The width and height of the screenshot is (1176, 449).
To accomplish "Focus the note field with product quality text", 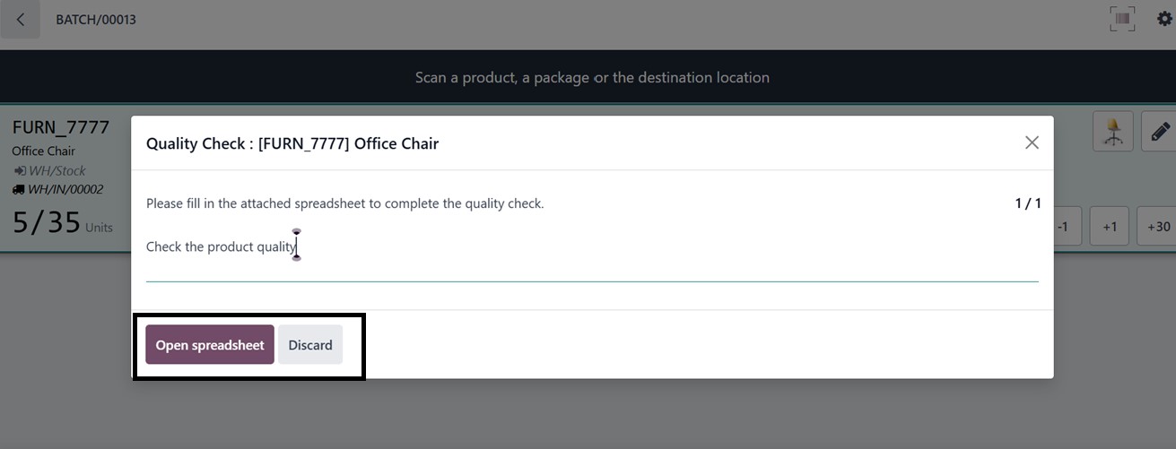I will 592,247.
